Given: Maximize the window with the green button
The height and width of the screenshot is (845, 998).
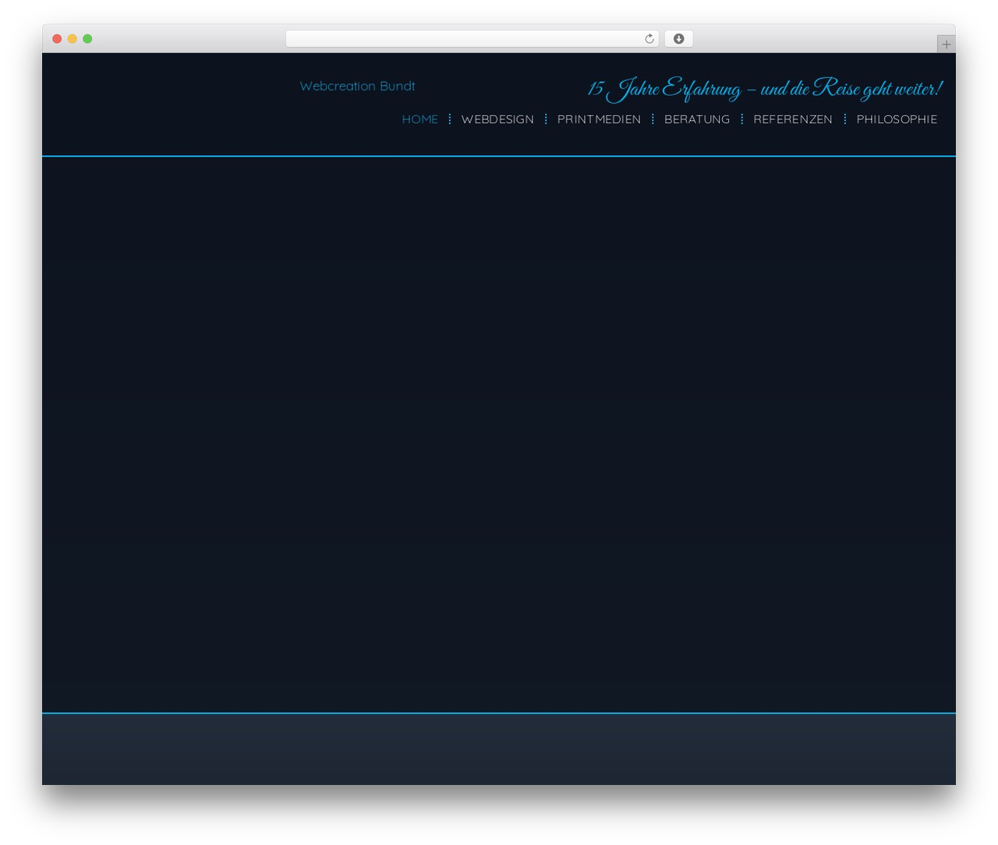Looking at the screenshot, I should 87,39.
